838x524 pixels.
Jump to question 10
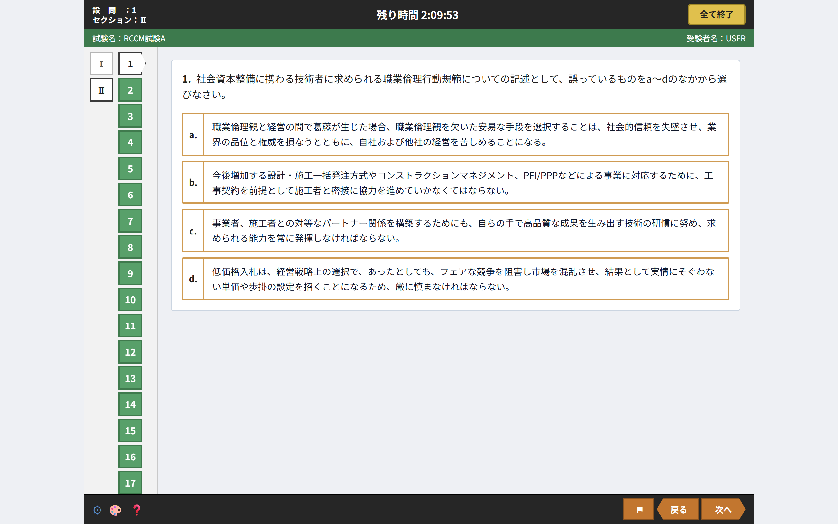pyautogui.click(x=131, y=299)
